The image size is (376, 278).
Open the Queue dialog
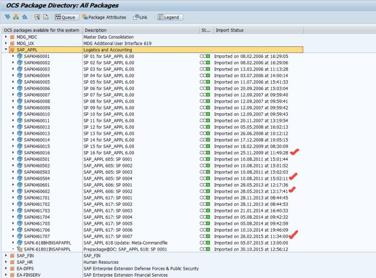(x=66, y=17)
